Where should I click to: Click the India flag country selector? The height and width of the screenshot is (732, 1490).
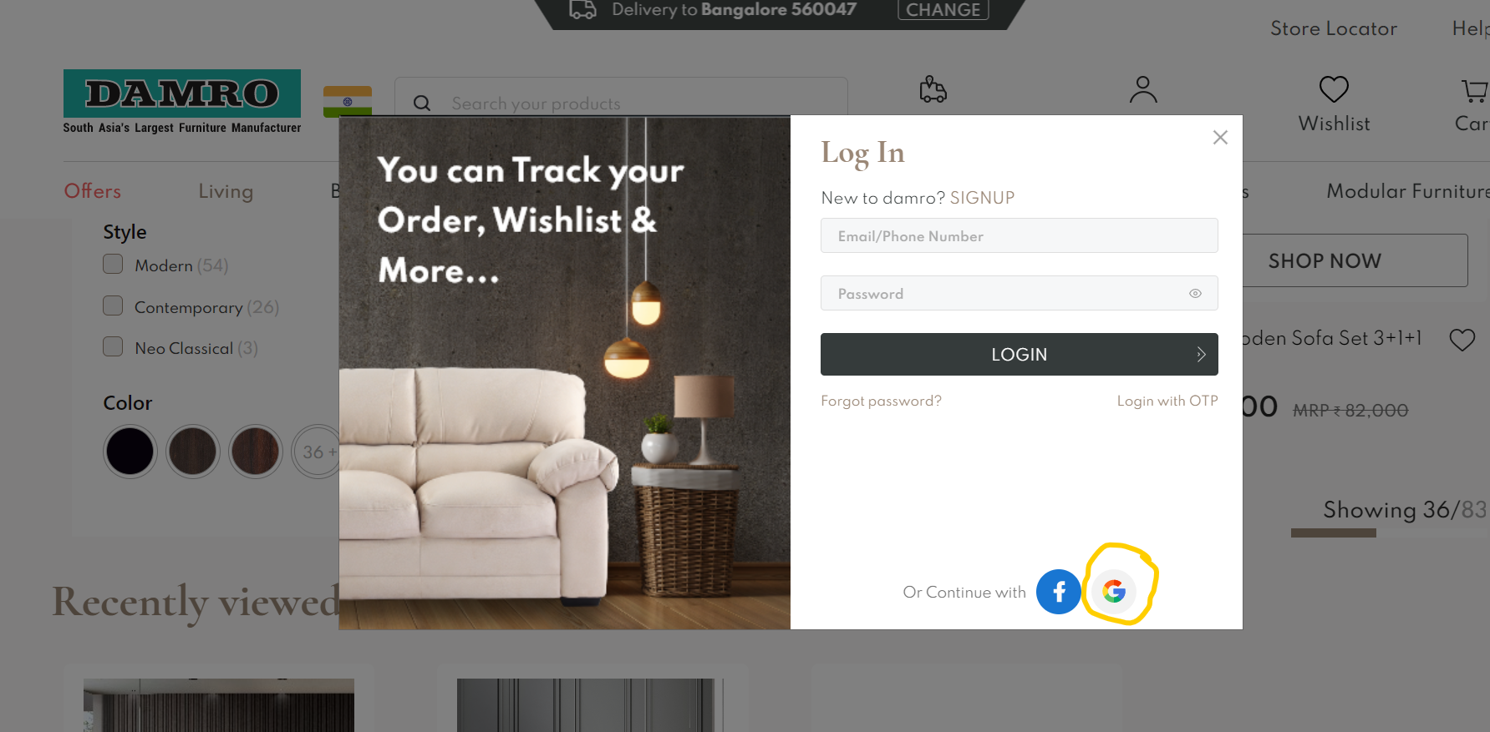point(348,102)
